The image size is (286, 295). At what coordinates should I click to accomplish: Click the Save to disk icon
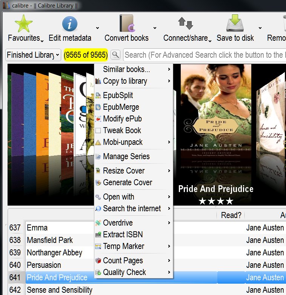click(235, 23)
